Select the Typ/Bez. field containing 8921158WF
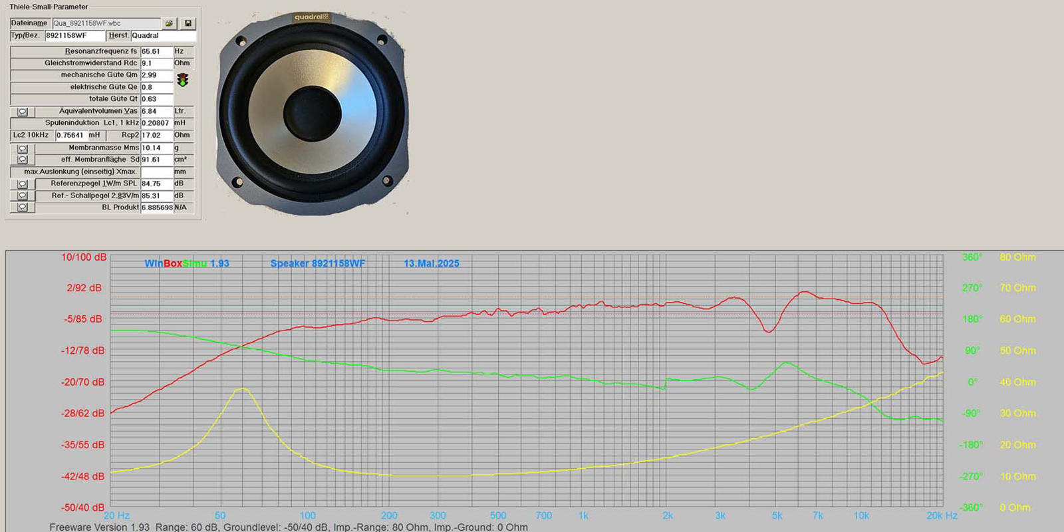Viewport: 1064px width, 532px height. coord(74,36)
